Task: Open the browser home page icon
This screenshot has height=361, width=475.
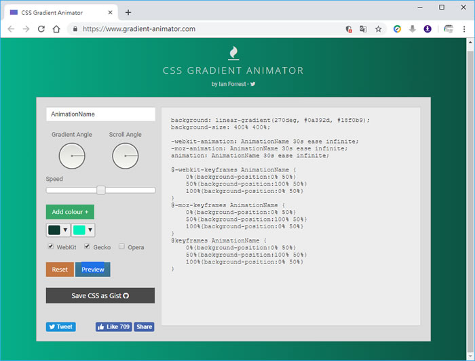Action: pos(56,29)
